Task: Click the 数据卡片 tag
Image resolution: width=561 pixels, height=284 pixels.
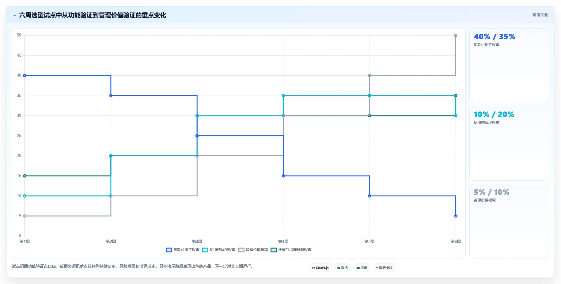Action: [384, 268]
